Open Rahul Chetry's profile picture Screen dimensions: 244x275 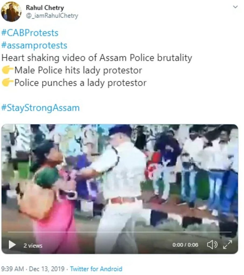click(11, 12)
